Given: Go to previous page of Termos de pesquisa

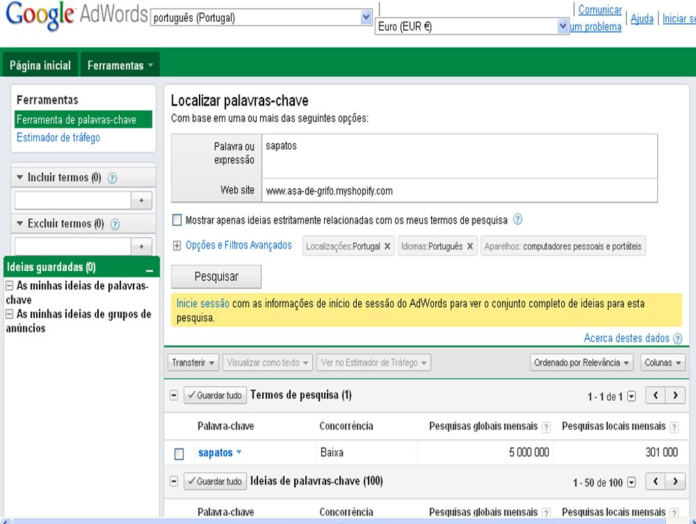Looking at the screenshot, I should coord(655,395).
